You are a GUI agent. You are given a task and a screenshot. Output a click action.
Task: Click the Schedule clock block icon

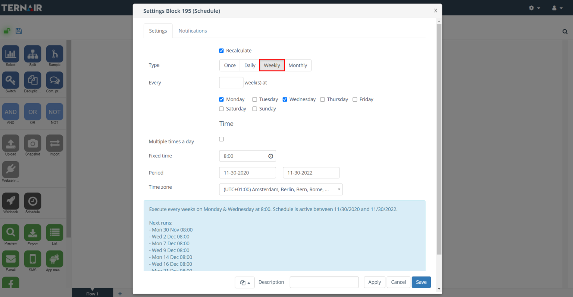pos(32,201)
